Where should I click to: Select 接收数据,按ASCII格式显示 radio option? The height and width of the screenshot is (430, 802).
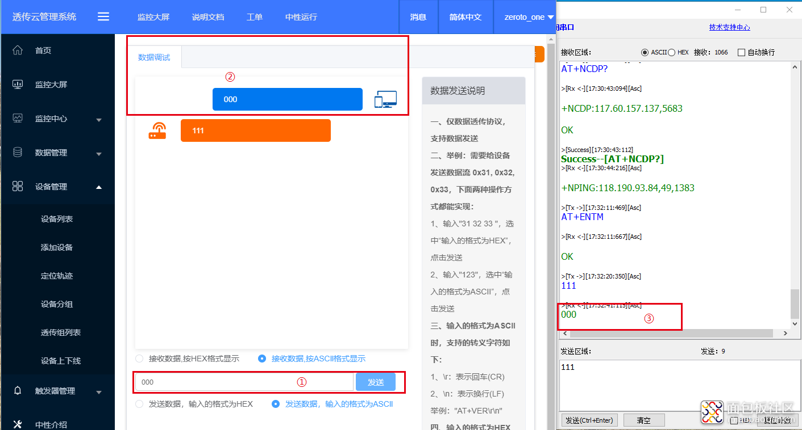coord(262,359)
